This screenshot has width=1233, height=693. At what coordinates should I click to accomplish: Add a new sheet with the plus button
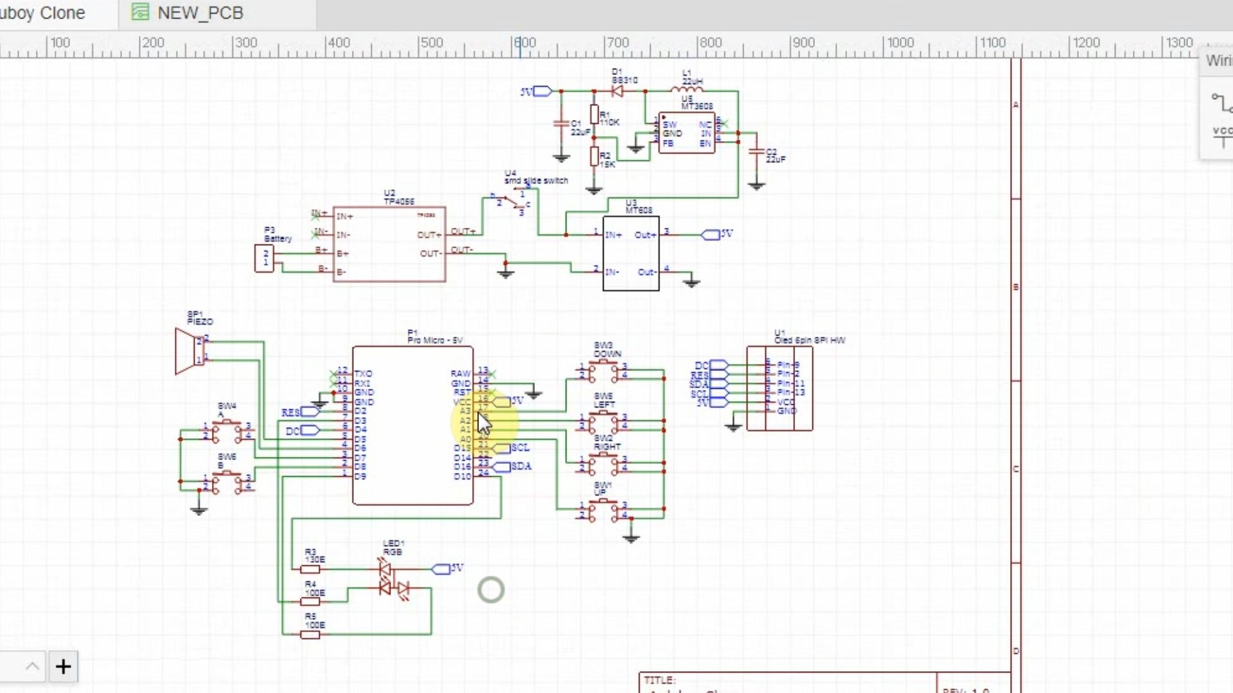point(63,667)
